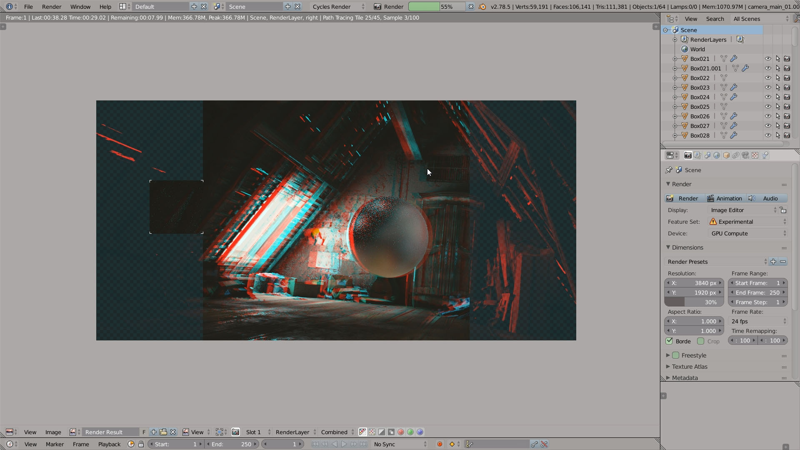This screenshot has height=450, width=800.
Task: Open the image editor Image menu
Action: click(53, 432)
